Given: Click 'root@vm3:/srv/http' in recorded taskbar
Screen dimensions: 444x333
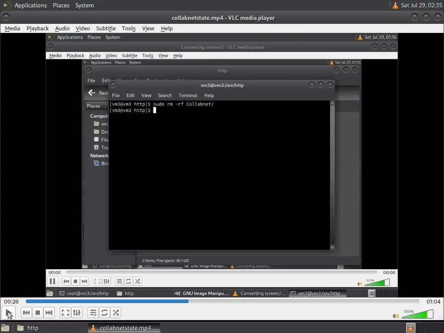Looking at the screenshot, I should [84, 294].
